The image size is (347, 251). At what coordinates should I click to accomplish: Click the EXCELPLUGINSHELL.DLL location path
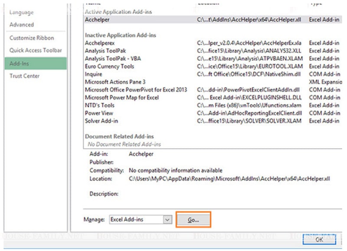(249, 97)
